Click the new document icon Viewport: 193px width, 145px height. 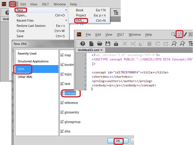click(91, 43)
